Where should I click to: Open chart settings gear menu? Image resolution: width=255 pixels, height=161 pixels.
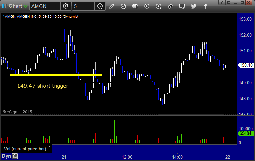pyautogui.click(x=66, y=6)
